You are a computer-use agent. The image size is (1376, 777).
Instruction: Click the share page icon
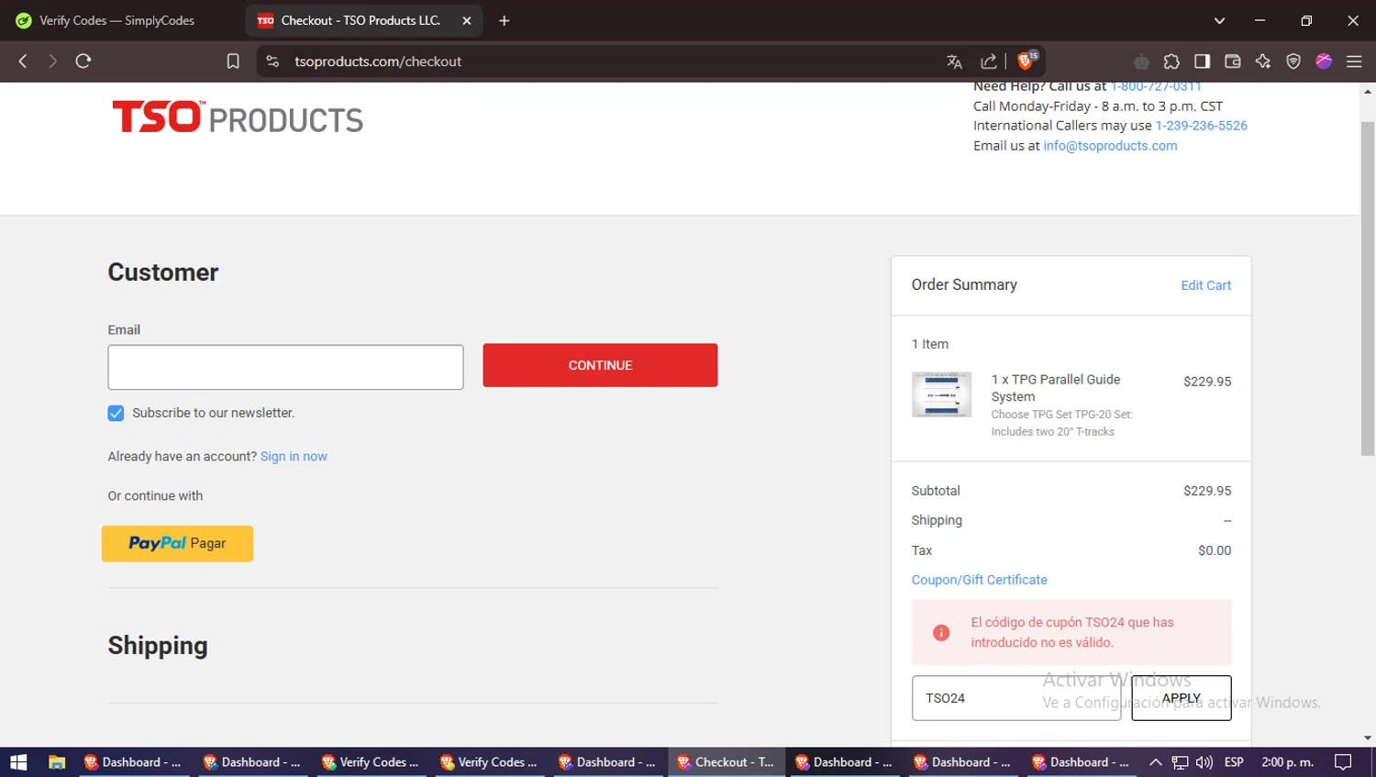[x=988, y=61]
